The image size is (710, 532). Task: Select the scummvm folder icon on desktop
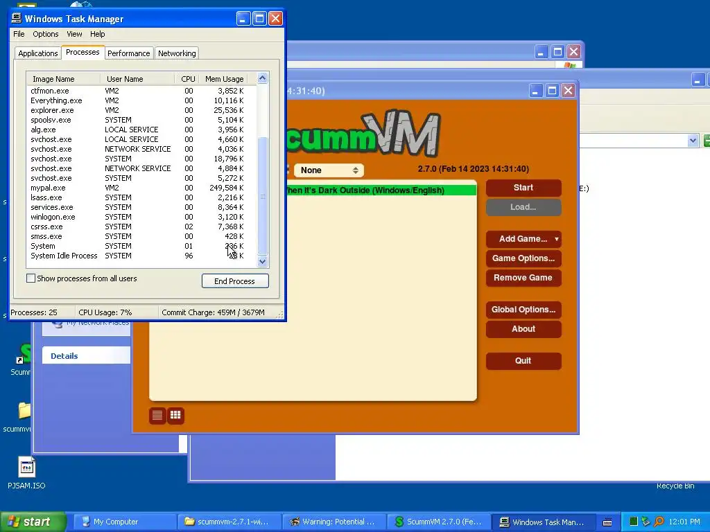tap(24, 410)
